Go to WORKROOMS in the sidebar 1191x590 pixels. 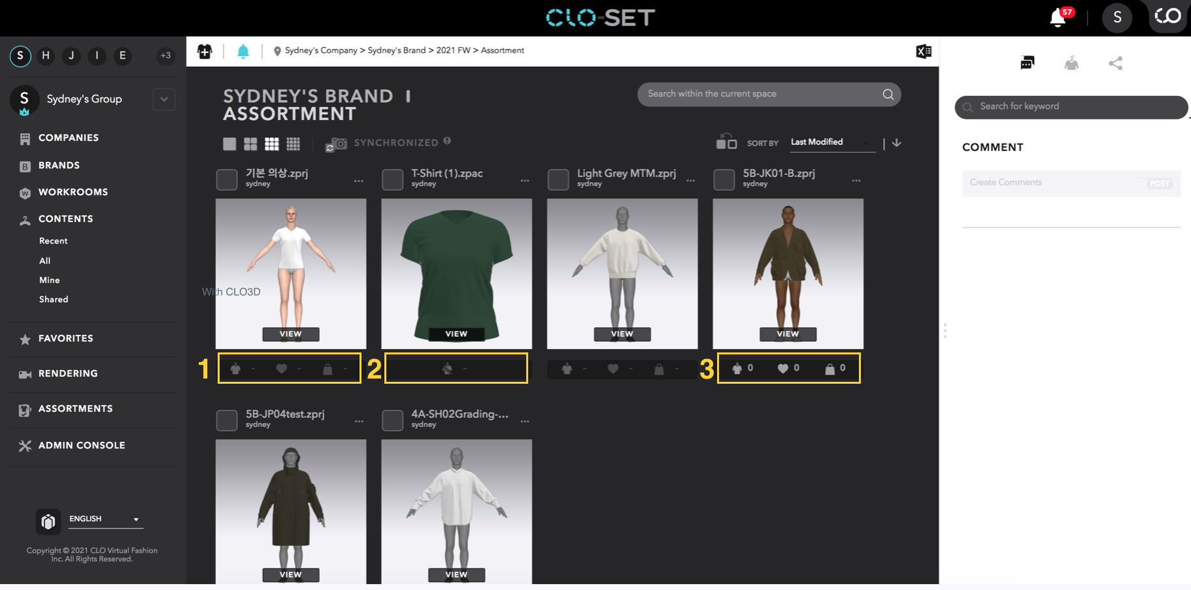pyautogui.click(x=73, y=192)
